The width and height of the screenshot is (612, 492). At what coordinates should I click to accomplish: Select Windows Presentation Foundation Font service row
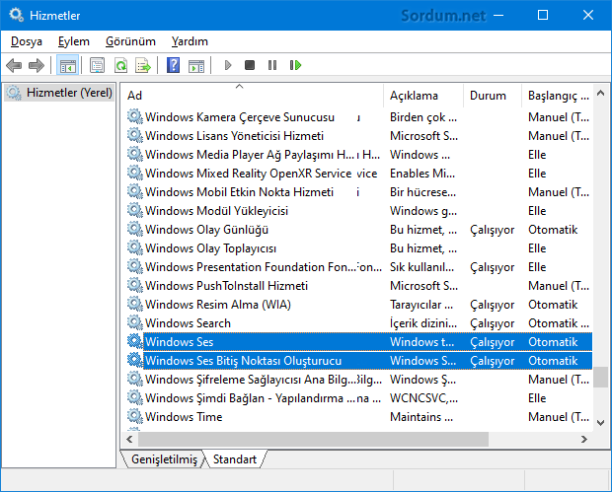(x=358, y=266)
